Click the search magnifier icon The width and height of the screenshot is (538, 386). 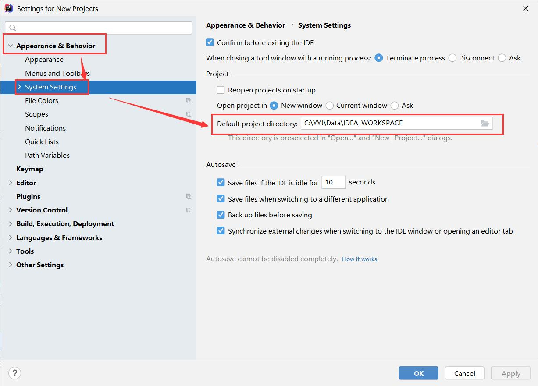click(13, 28)
